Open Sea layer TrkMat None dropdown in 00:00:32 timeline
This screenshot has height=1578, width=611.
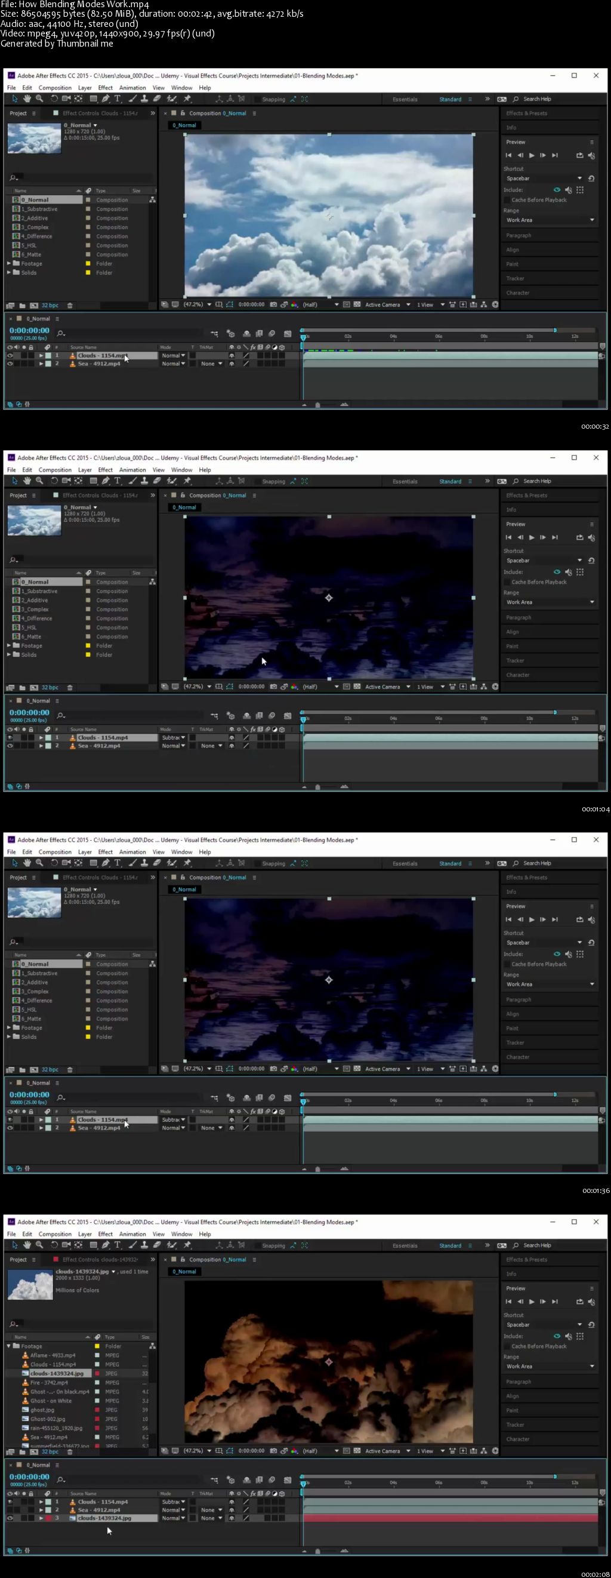click(x=211, y=364)
